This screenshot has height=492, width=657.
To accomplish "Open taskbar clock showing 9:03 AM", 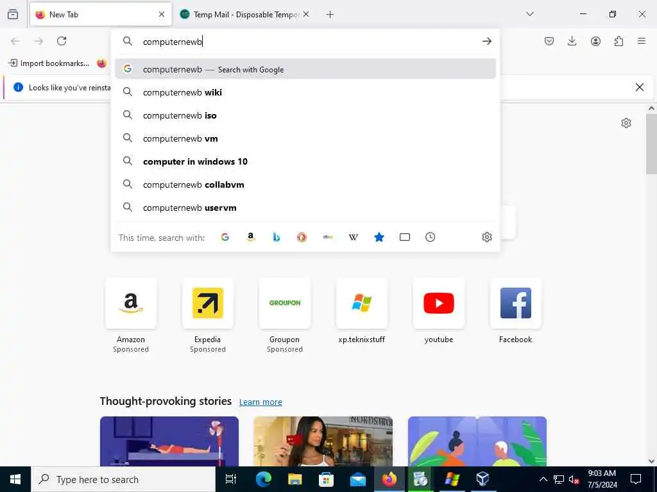I will 602,479.
